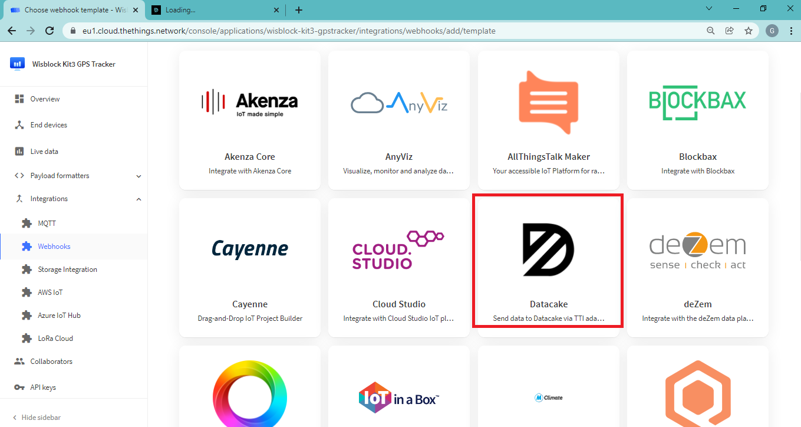Select the Cayenne webhook template card
Image resolution: width=801 pixels, height=427 pixels.
(x=249, y=267)
